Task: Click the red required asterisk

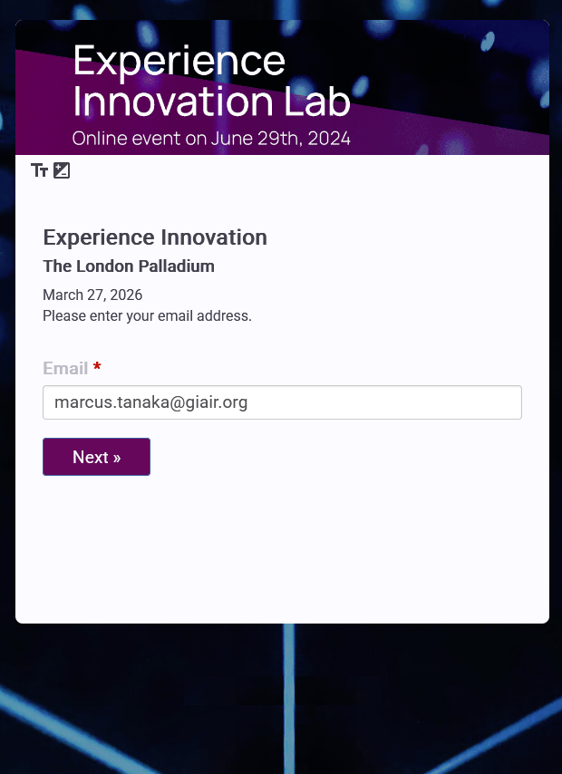Action: (x=97, y=366)
